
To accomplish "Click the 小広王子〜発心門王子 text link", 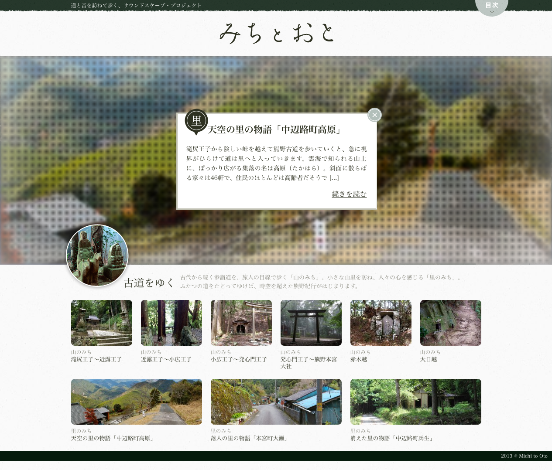I will click(239, 359).
